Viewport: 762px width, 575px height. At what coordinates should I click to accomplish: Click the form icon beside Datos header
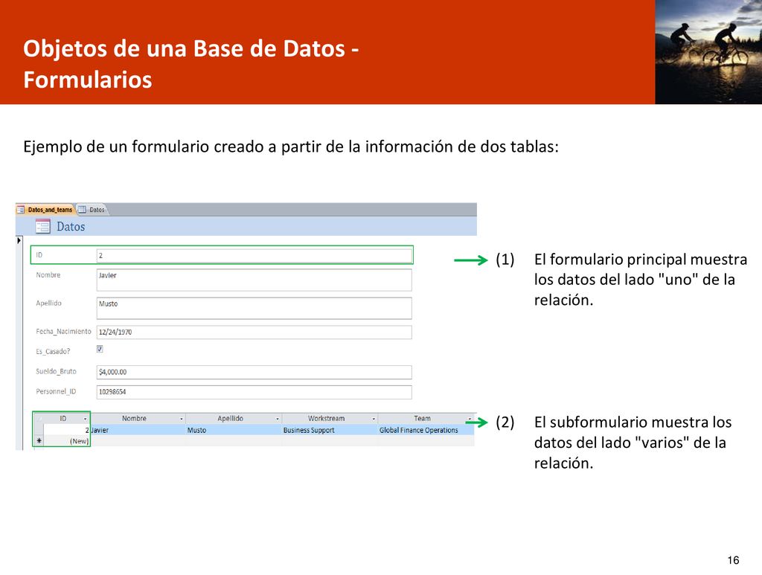click(42, 226)
